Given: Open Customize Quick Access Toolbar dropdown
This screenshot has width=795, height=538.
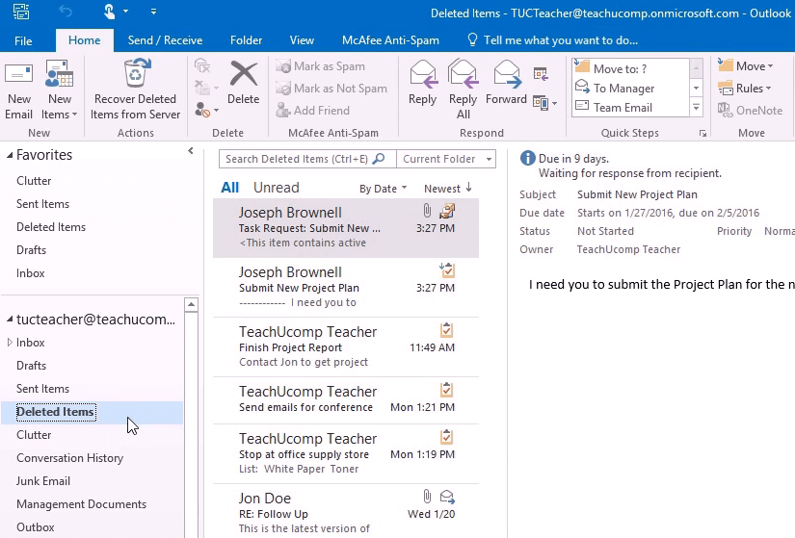Looking at the screenshot, I should [153, 12].
